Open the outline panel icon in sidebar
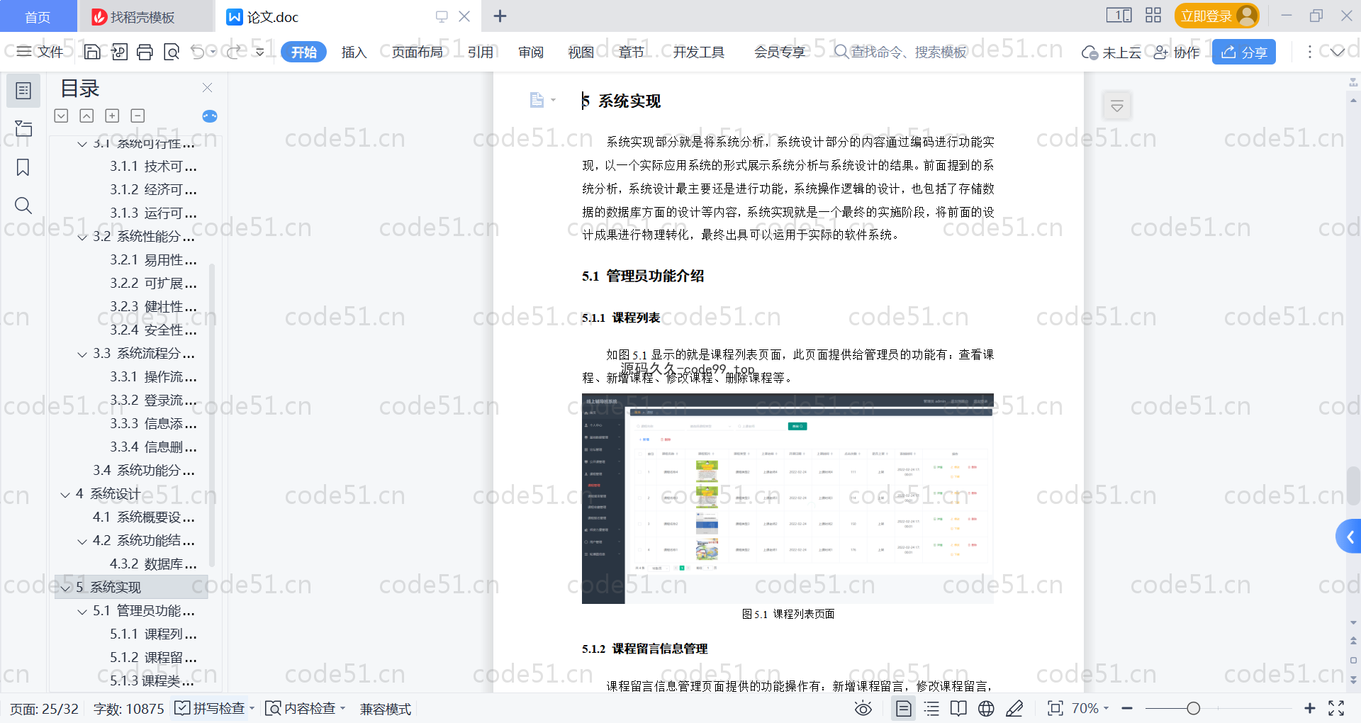Screen dimensions: 1361x723 coord(23,91)
